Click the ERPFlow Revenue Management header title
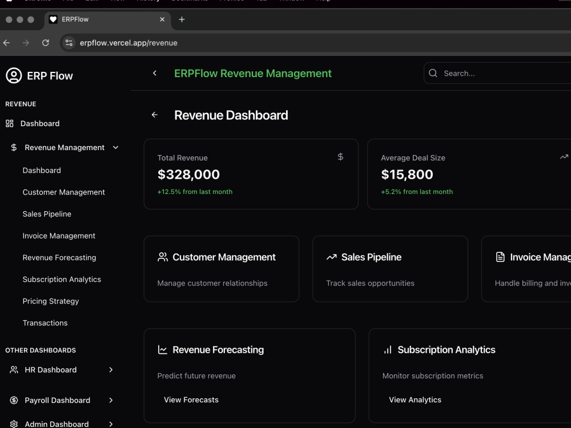This screenshot has width=571, height=428. [x=253, y=74]
